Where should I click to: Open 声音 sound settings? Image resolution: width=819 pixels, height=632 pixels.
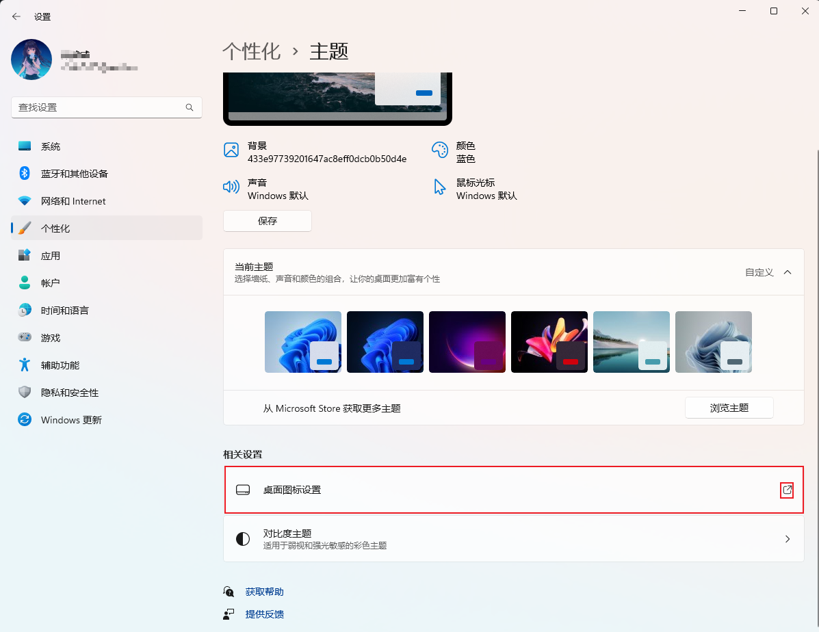(266, 189)
